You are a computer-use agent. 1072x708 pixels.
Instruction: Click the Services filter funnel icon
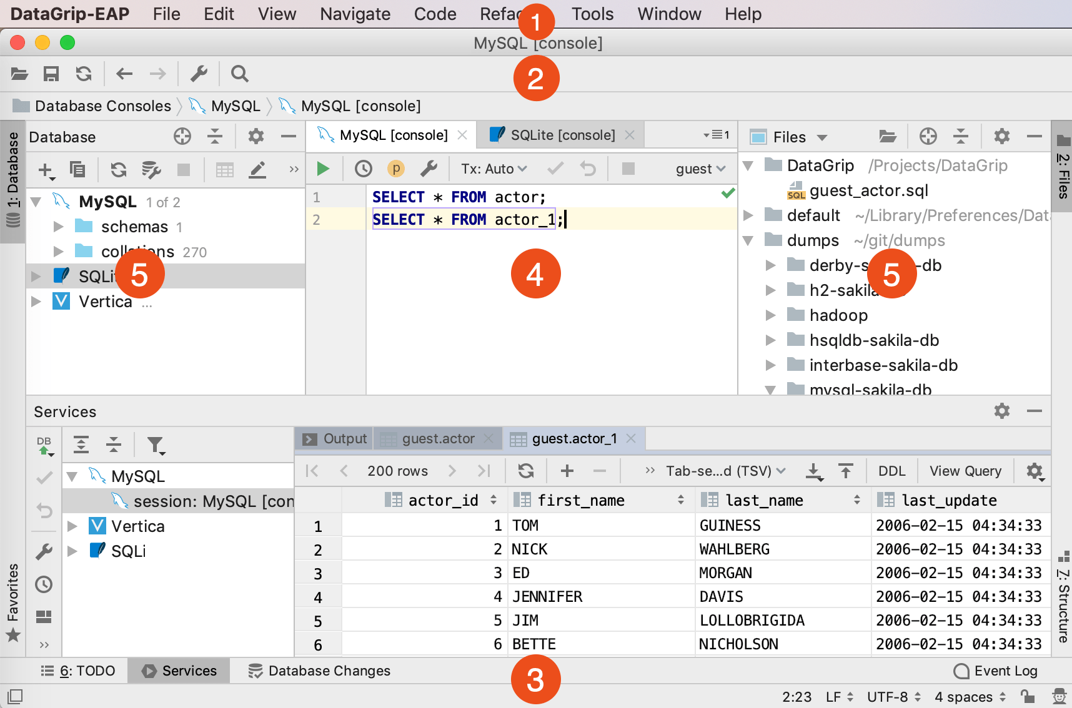coord(155,445)
